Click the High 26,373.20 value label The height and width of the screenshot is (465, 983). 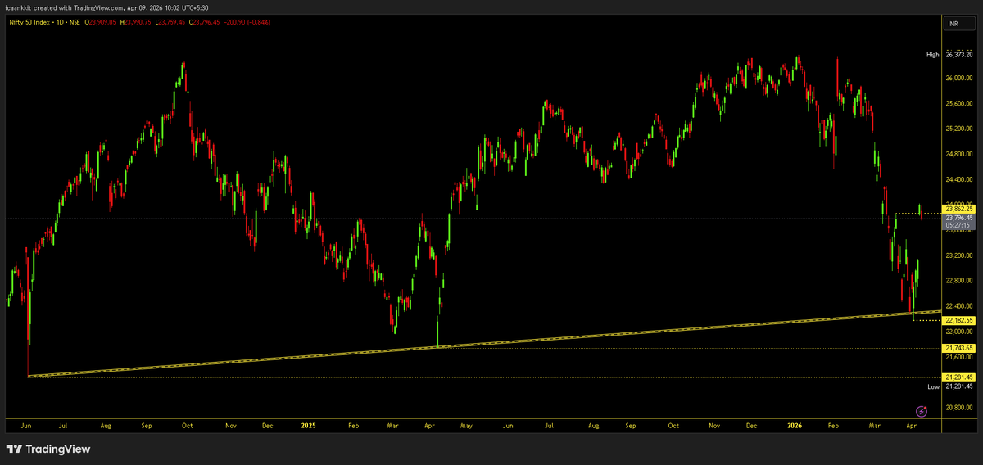tap(958, 55)
